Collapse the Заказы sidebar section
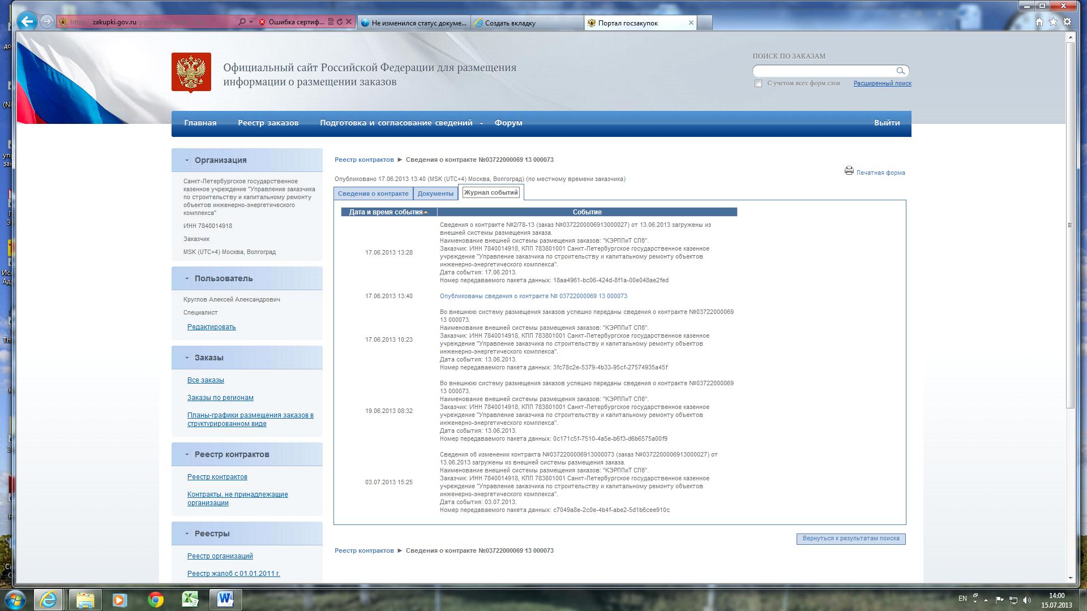 [x=187, y=358]
